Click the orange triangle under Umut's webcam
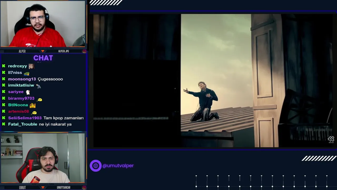Viewport: 337px width, 190px height. click(x=43, y=187)
